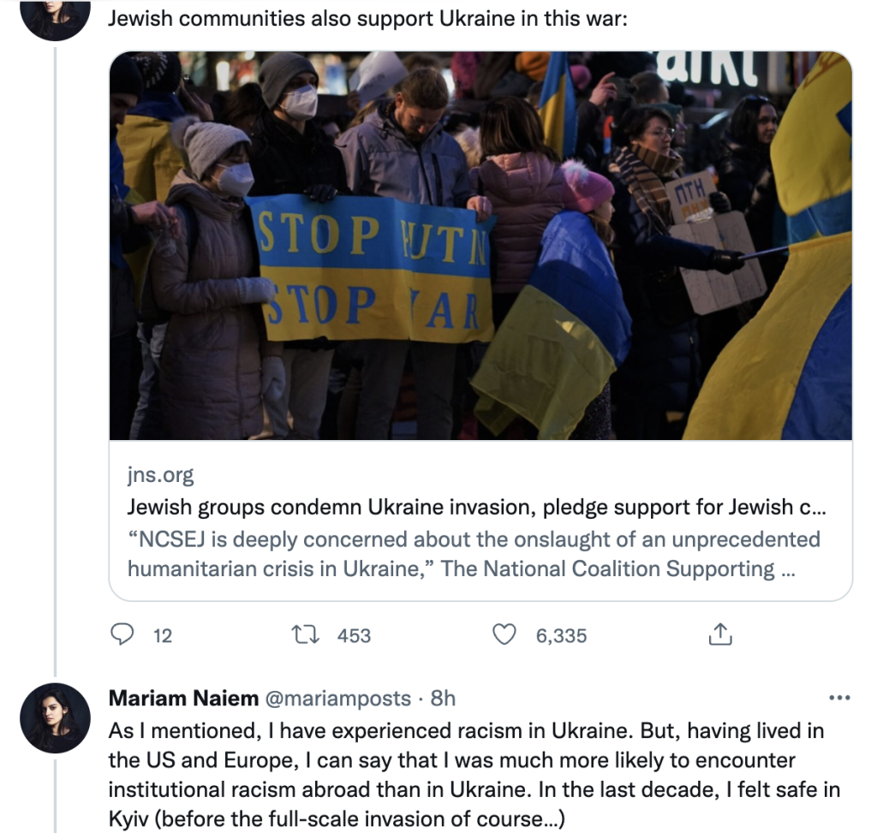Open the jns.org source link
This screenshot has width=877, height=833.
(160, 475)
